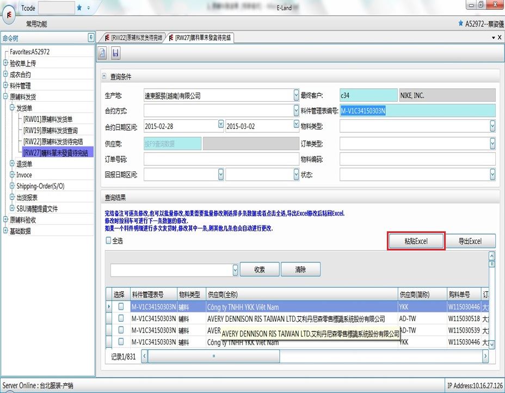Pin the 命令树 panel with pushpin icon
This screenshot has width=505, height=393.
tap(91, 38)
